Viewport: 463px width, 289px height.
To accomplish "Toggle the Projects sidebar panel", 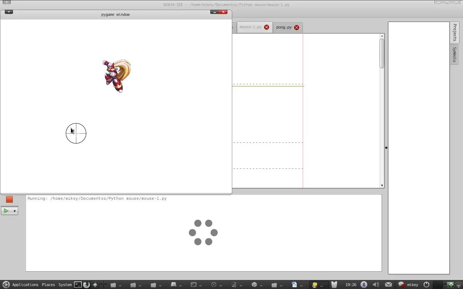I will click(454, 33).
